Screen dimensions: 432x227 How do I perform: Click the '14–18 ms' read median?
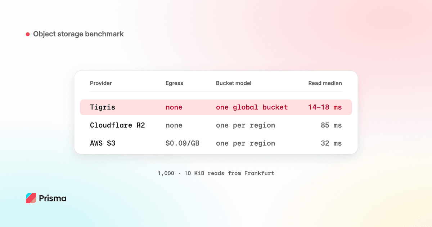coord(325,107)
